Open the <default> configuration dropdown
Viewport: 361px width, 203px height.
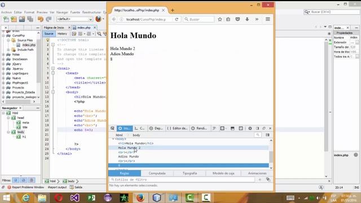coord(74,19)
